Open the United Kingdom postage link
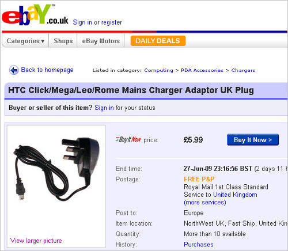 pyautogui.click(x=235, y=195)
